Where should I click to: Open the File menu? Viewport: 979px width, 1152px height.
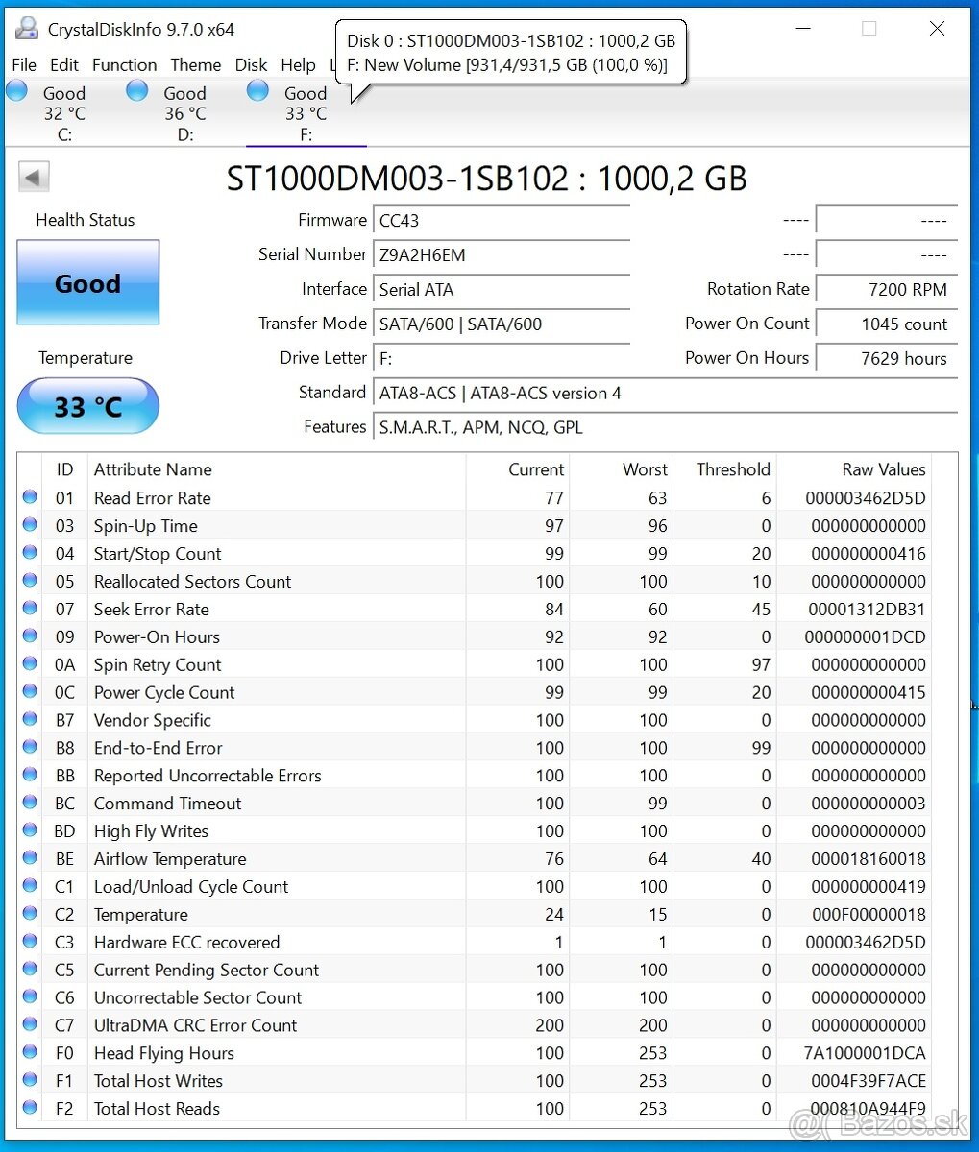tap(23, 64)
